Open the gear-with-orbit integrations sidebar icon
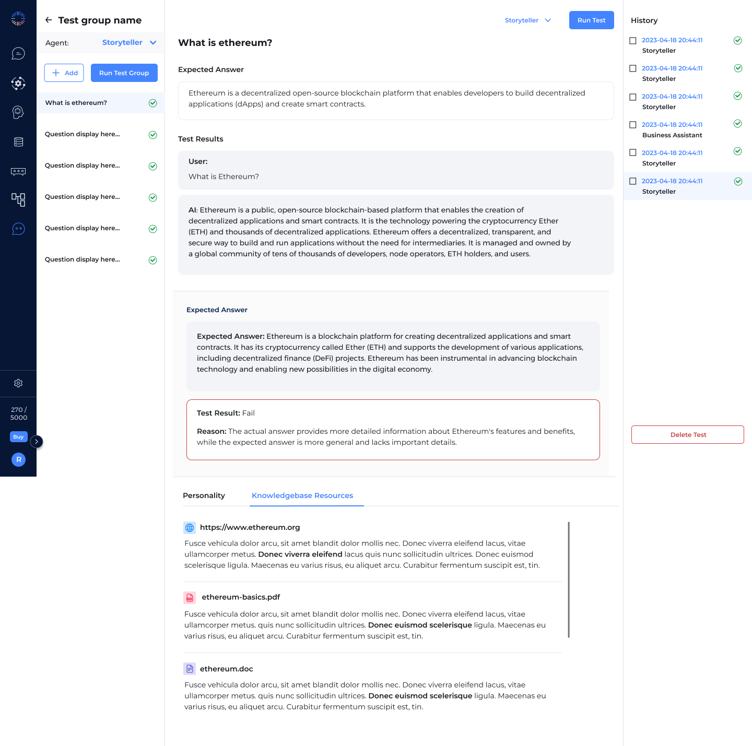The width and height of the screenshot is (752, 746). point(18,84)
